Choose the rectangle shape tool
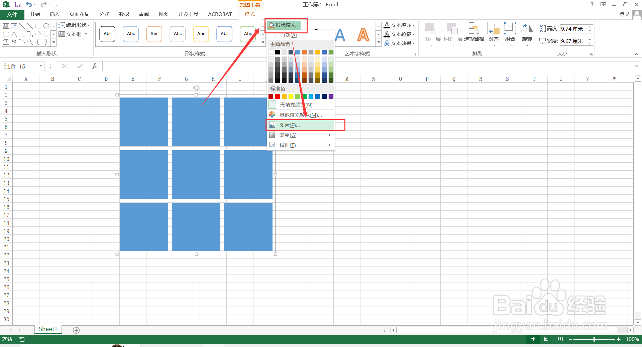The height and width of the screenshot is (347, 642). click(x=38, y=26)
